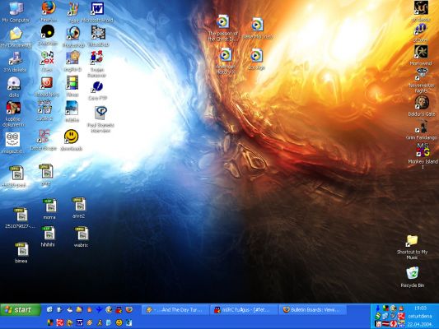Open the image2.txt file icon

click(x=12, y=140)
